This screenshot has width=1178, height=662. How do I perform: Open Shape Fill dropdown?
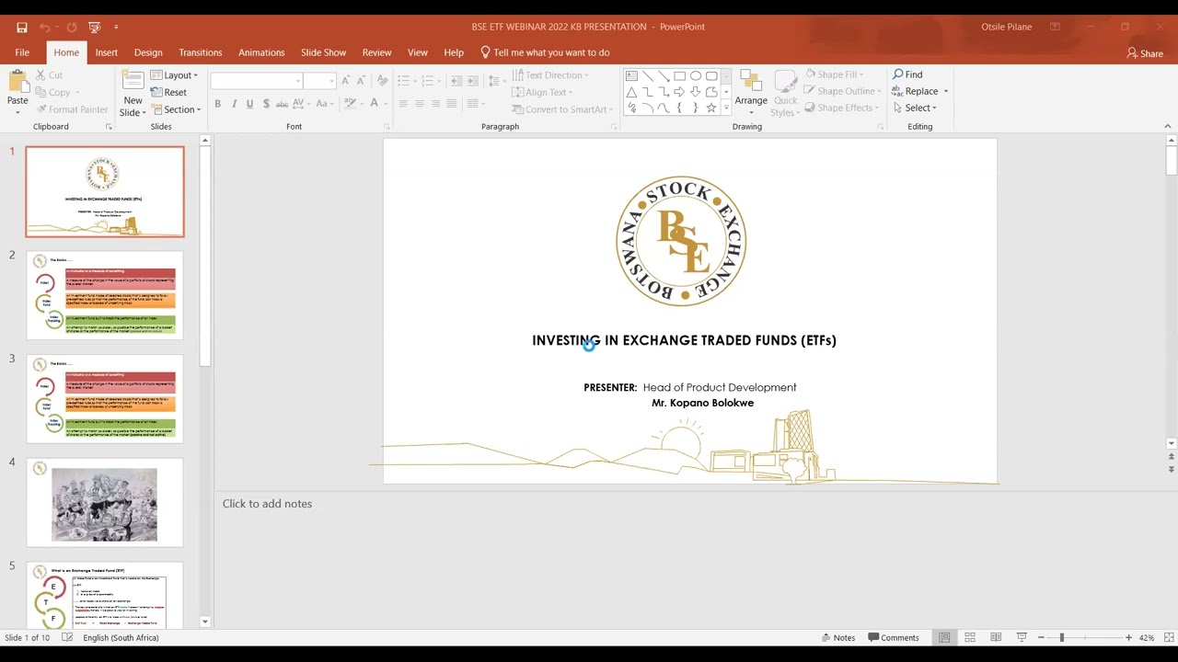click(834, 74)
